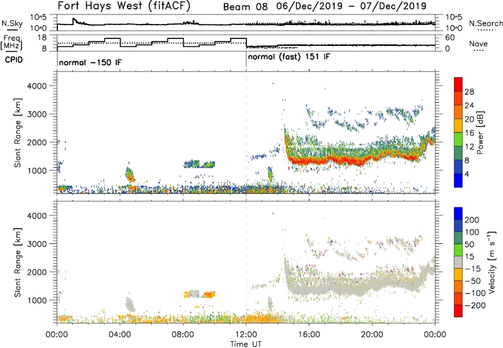This screenshot has height=348, width=503.
Task: Click the '-50' value on Velocity color bar
Action: pyautogui.click(x=473, y=281)
